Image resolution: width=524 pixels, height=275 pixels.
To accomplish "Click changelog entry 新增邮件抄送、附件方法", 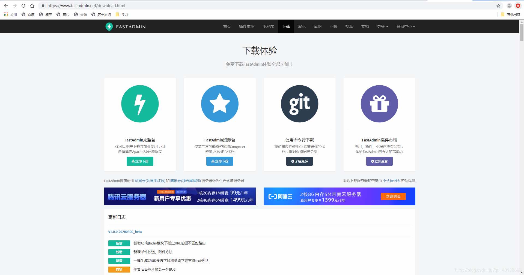I will 153,252.
